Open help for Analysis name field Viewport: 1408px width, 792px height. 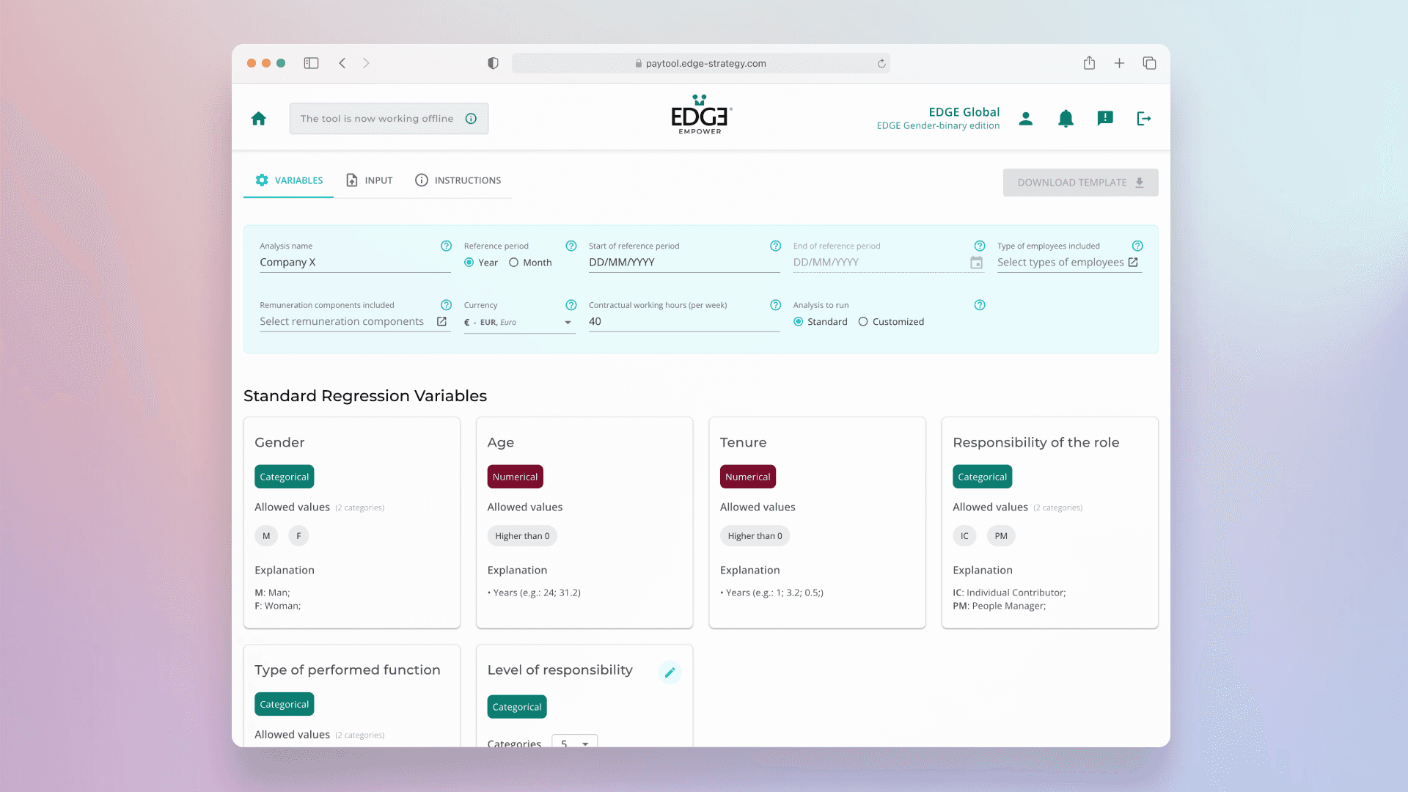coord(446,246)
